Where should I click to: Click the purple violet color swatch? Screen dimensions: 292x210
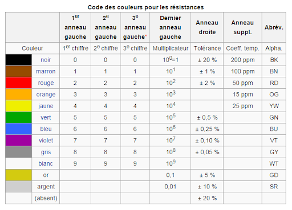click(18, 141)
